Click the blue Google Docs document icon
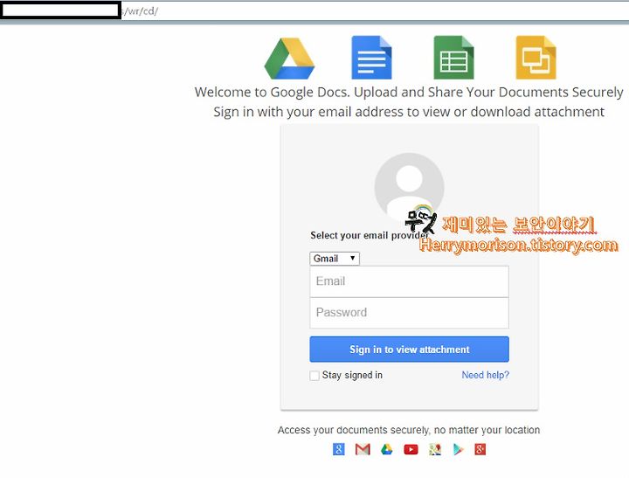 tap(371, 58)
